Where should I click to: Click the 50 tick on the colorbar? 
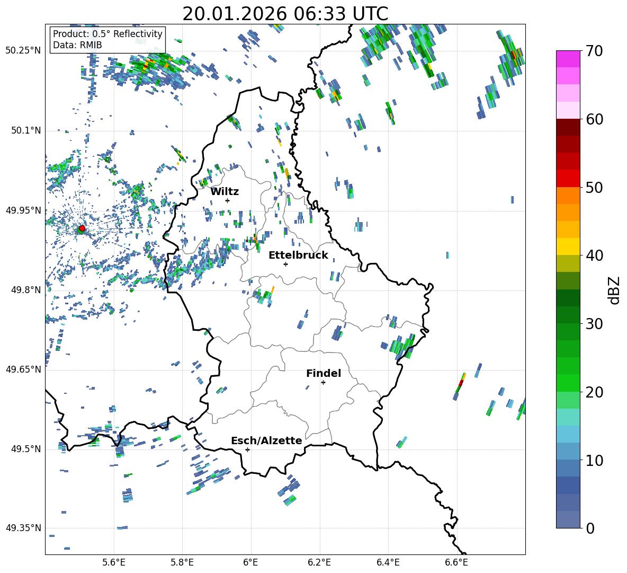(595, 187)
